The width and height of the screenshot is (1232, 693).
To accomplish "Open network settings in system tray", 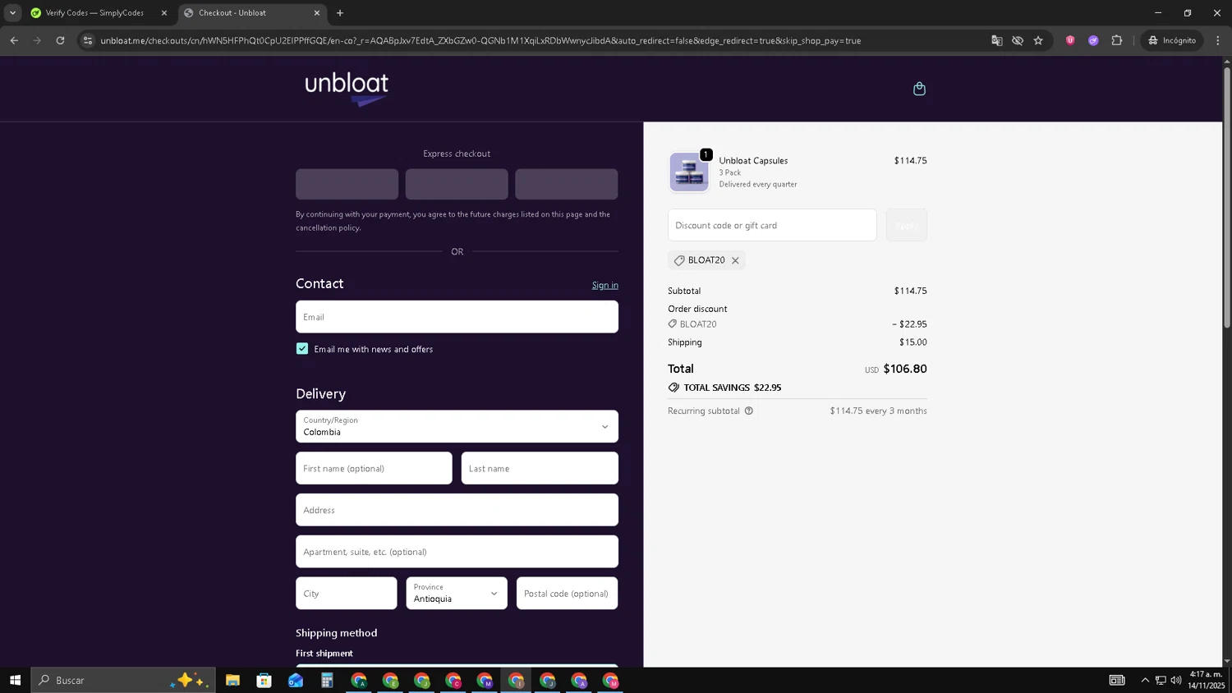I will coord(1161,680).
